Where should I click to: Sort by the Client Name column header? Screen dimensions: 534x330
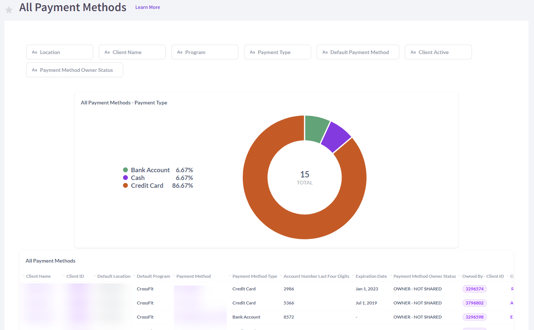38,276
